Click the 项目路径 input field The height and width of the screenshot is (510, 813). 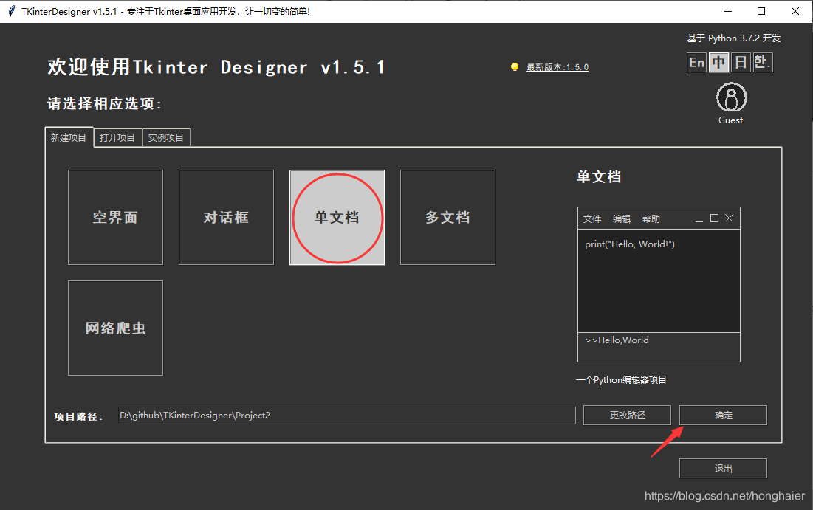347,415
